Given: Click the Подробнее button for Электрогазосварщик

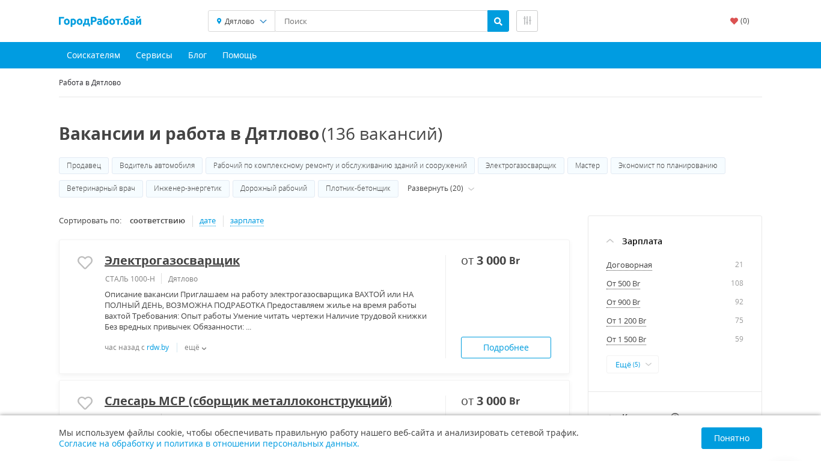Looking at the screenshot, I should (x=505, y=348).
